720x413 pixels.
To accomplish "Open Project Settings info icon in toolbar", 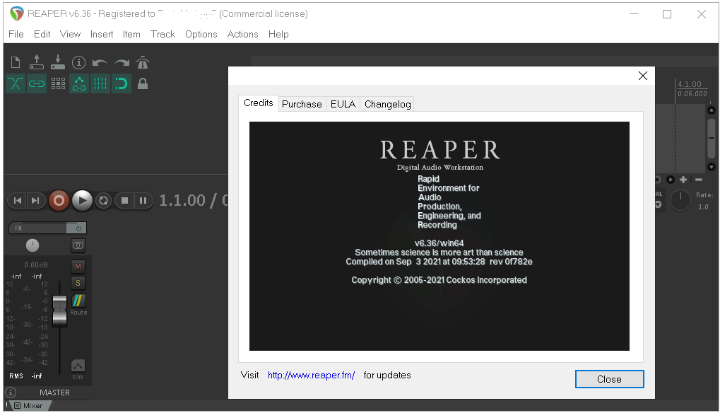I will (78, 62).
